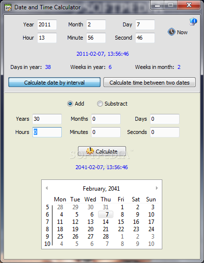
Task: Click the February, 2041 calendar title
Action: click(x=102, y=189)
